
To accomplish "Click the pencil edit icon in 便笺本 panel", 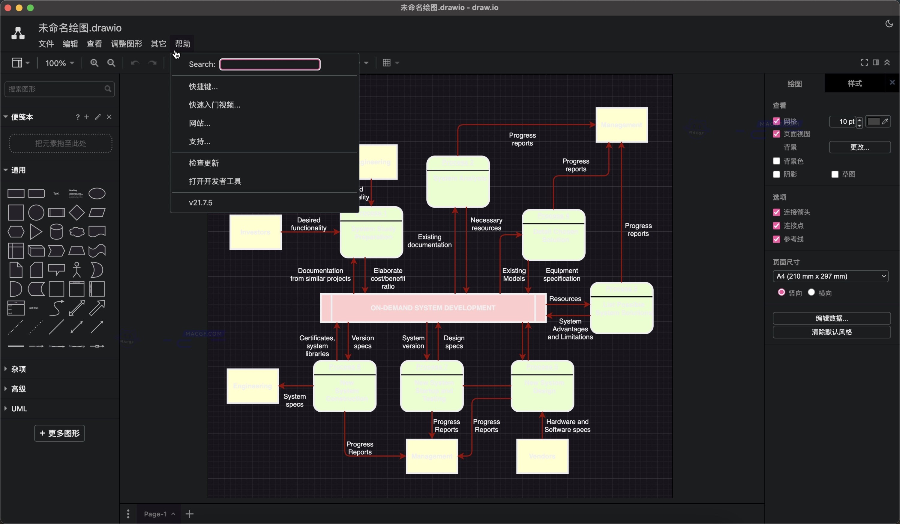I will click(97, 117).
